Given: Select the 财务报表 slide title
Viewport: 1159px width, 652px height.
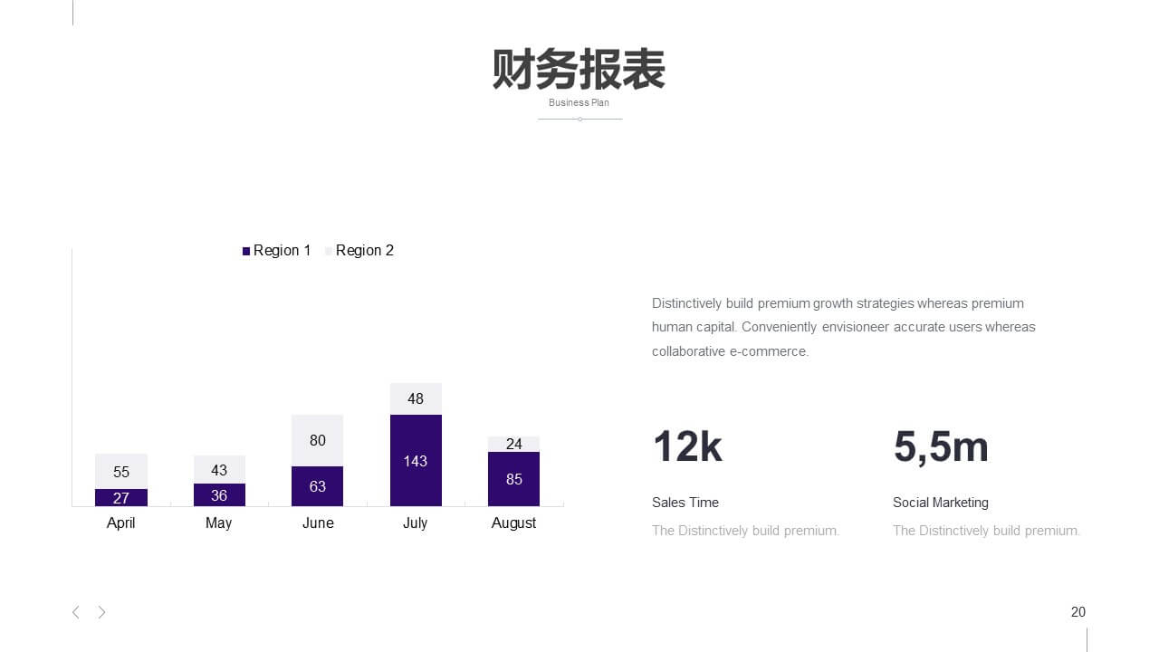Looking at the screenshot, I should 579,69.
